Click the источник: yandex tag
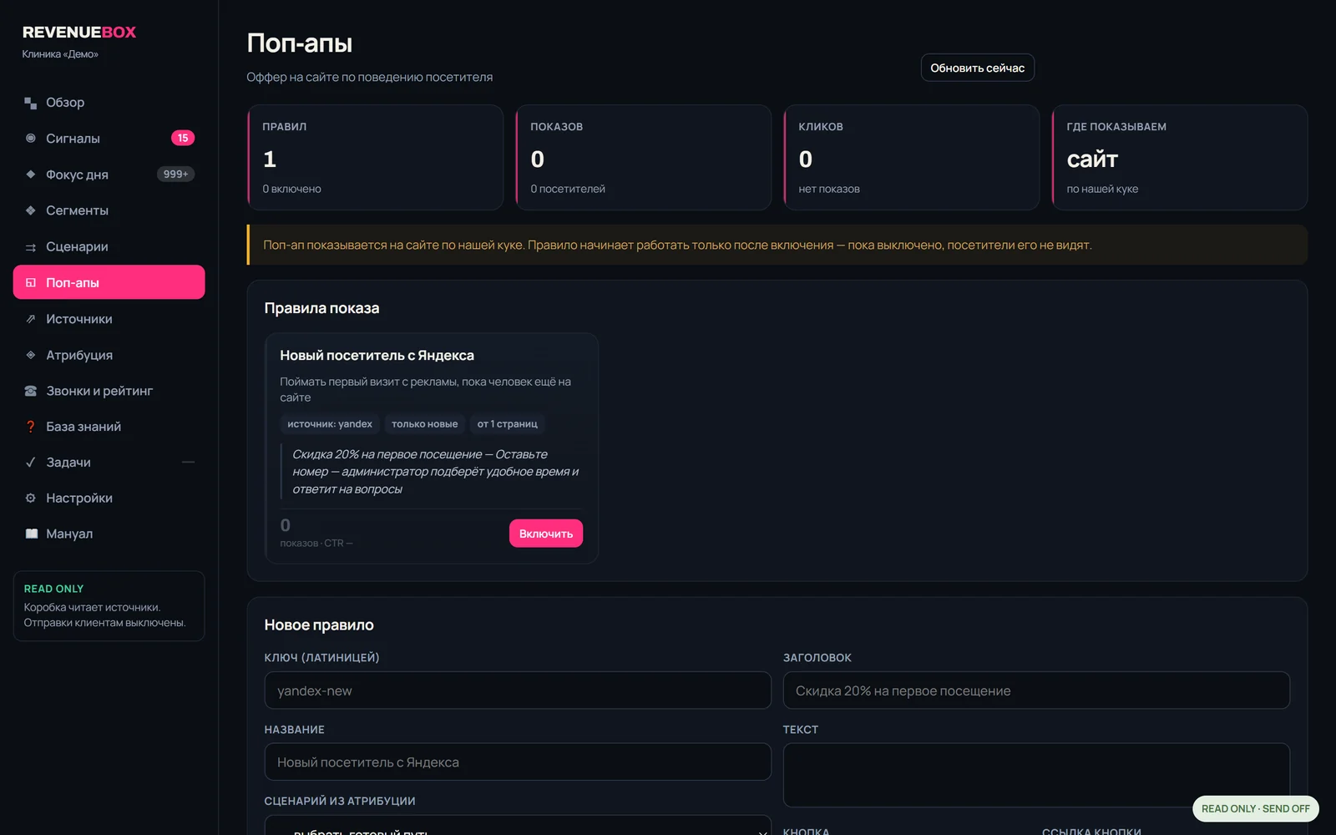Image resolution: width=1336 pixels, height=835 pixels. point(330,424)
